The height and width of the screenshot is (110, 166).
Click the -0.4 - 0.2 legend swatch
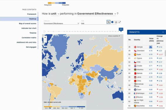65,106
